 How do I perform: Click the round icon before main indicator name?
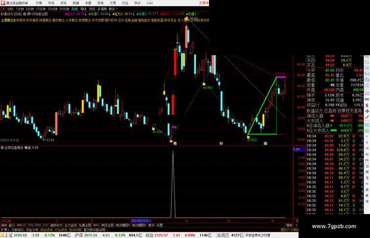pyautogui.click(x=24, y=14)
